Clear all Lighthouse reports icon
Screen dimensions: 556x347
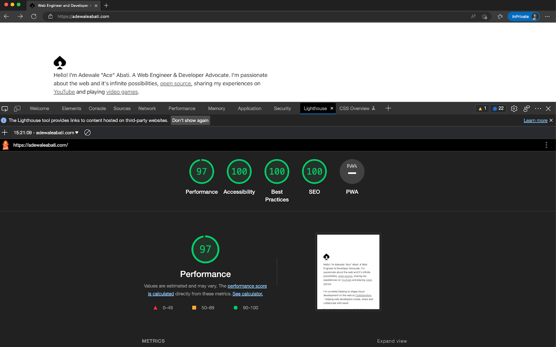[88, 132]
